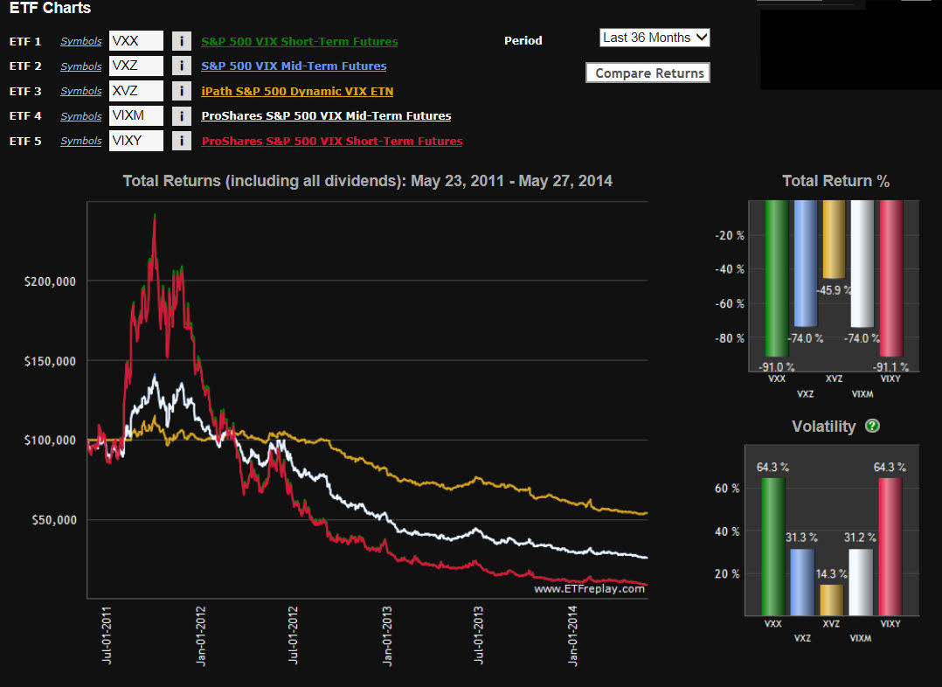This screenshot has height=687, width=942.
Task: Click the info icon for VIXM
Action: click(181, 115)
